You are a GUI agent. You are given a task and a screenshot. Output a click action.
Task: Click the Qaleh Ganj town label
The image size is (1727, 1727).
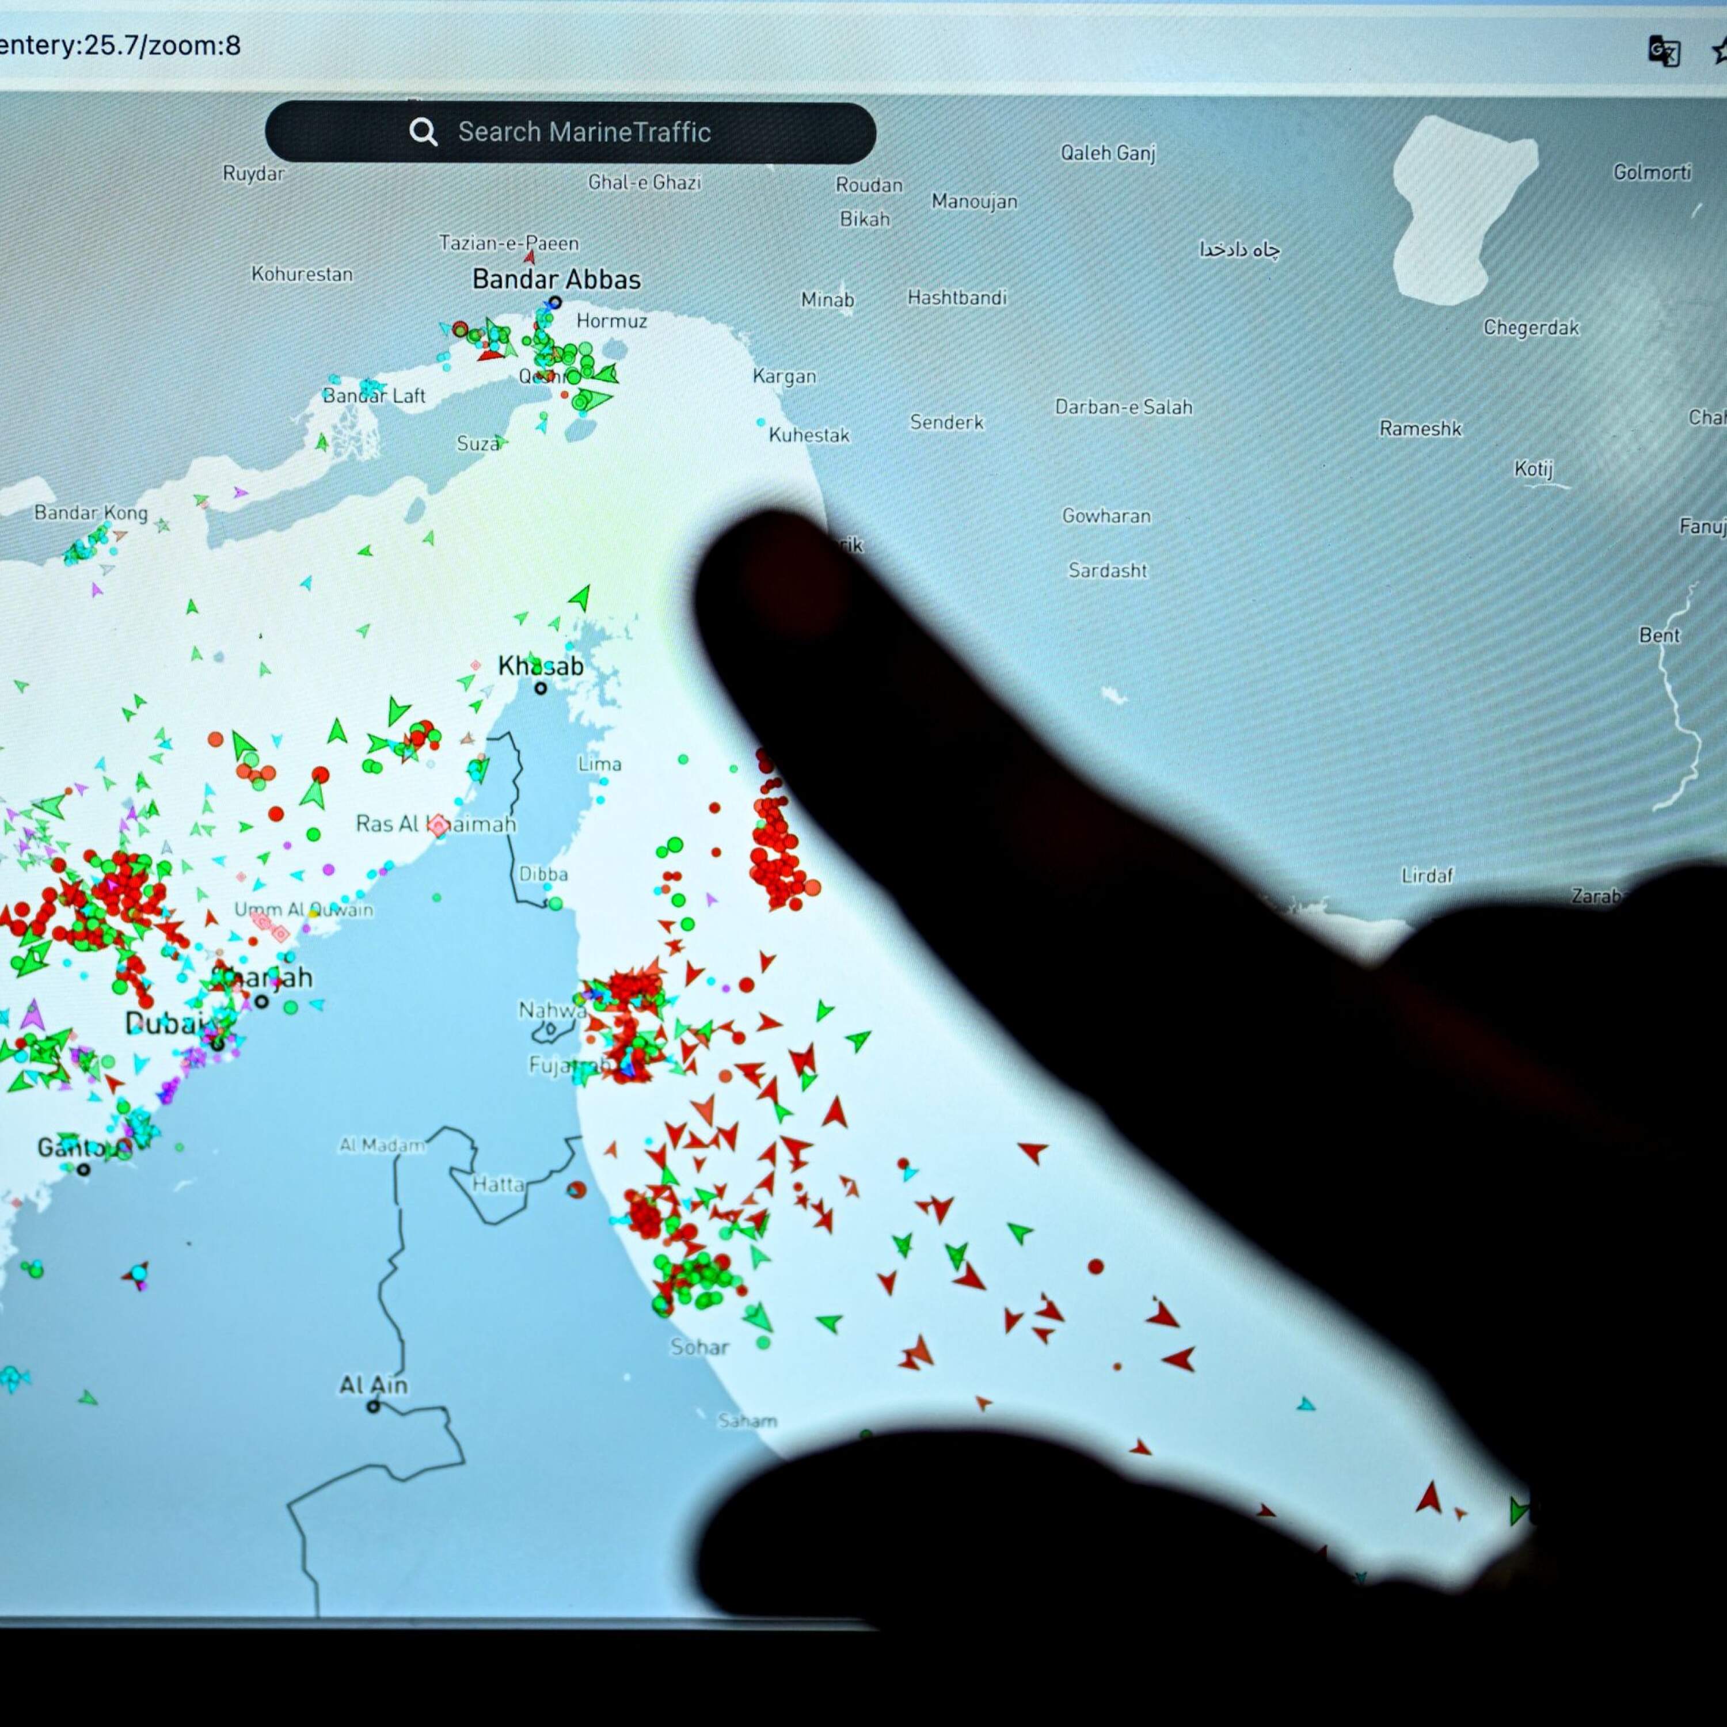[x=1108, y=153]
